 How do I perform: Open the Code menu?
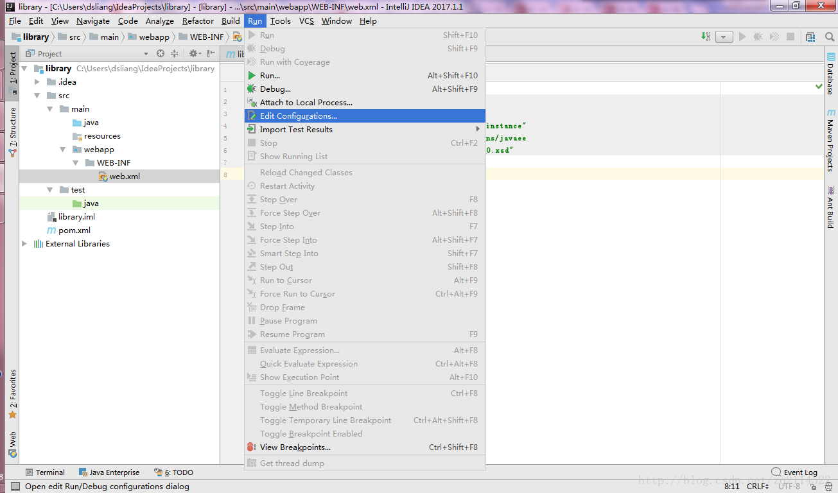point(128,21)
